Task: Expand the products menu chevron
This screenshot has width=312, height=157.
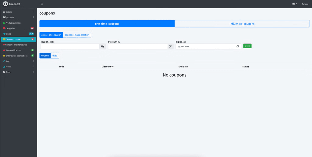Action: coord(33,17)
